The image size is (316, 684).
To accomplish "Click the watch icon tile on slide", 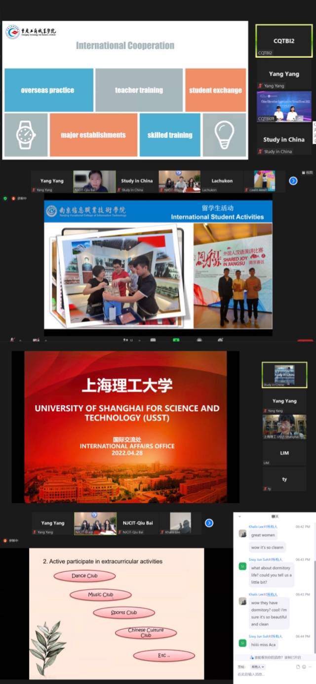I will pos(26,135).
